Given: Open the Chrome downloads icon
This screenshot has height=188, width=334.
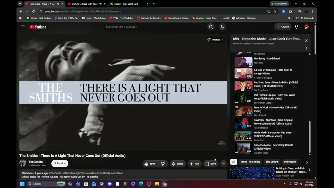Looking at the screenshot, I should [x=284, y=11].
